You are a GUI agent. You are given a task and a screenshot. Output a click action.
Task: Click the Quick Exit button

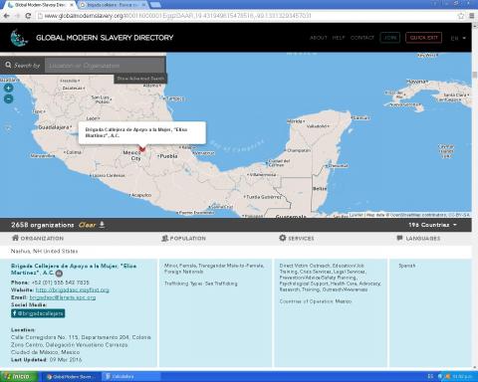[423, 38]
